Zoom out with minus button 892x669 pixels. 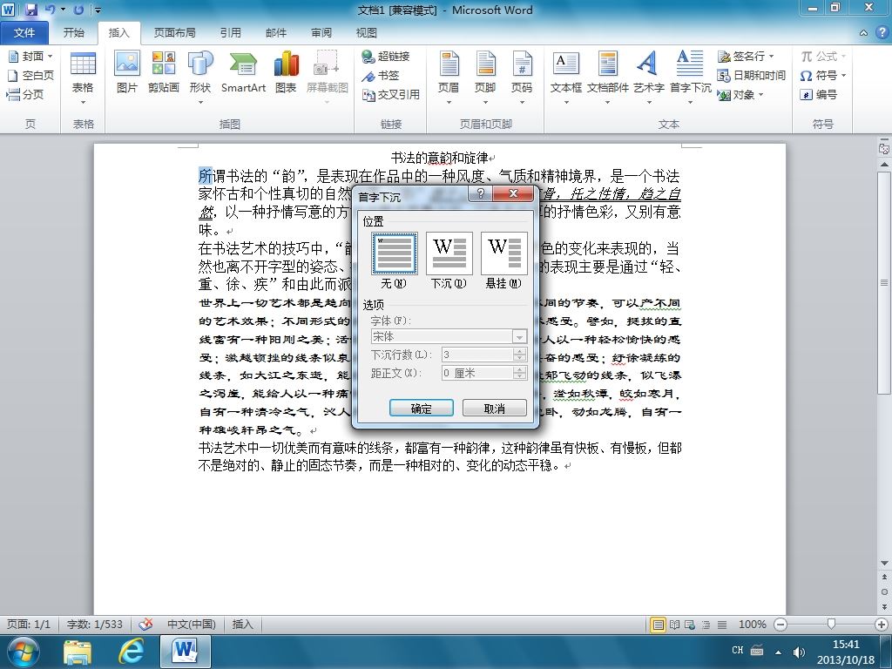click(x=780, y=625)
